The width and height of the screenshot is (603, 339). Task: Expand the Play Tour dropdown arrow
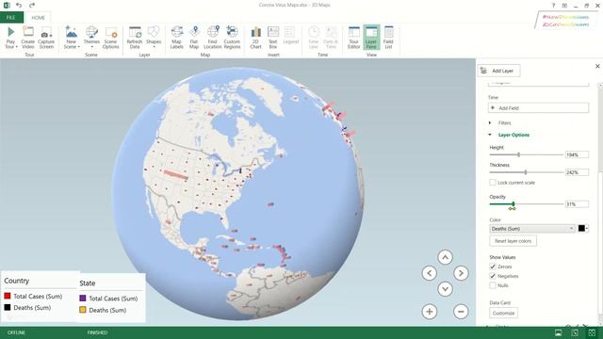[17, 47]
